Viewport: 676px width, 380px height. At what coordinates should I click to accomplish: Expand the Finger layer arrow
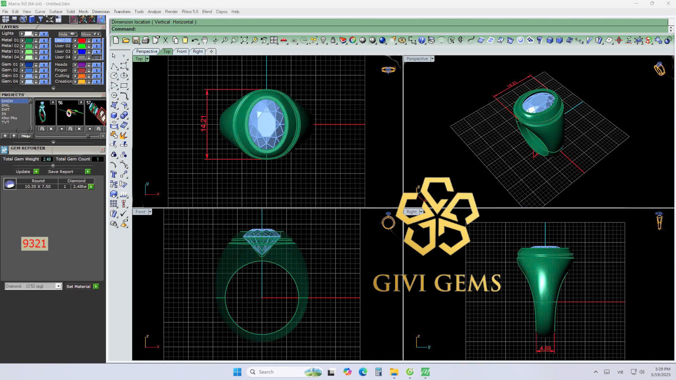click(75, 70)
